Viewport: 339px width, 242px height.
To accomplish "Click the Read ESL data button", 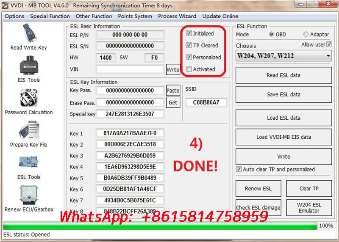I will pyautogui.click(x=283, y=75).
